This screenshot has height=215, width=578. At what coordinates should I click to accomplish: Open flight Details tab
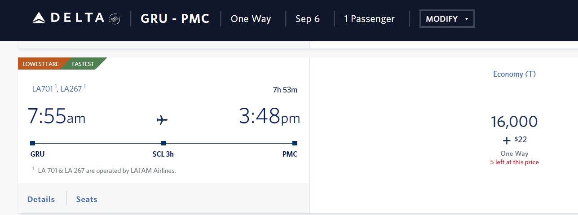click(41, 199)
